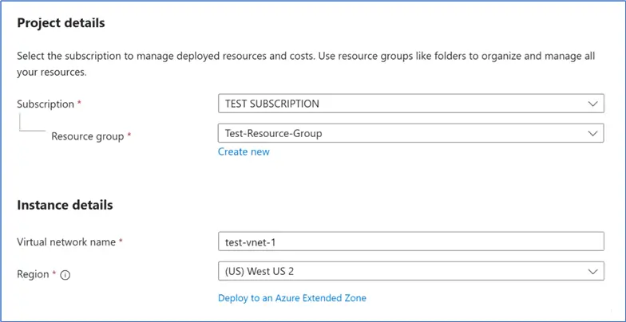
Task: Click the Resource group field label
Action: point(88,136)
